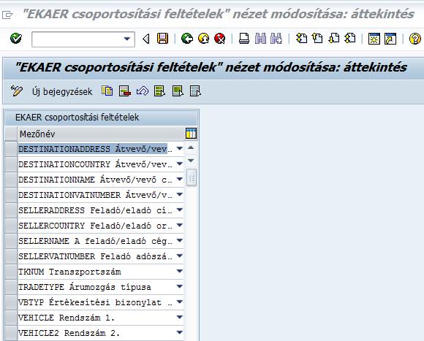The image size is (424, 341).
Task: Select row marker for TRADETYPE
Action: 11,287
